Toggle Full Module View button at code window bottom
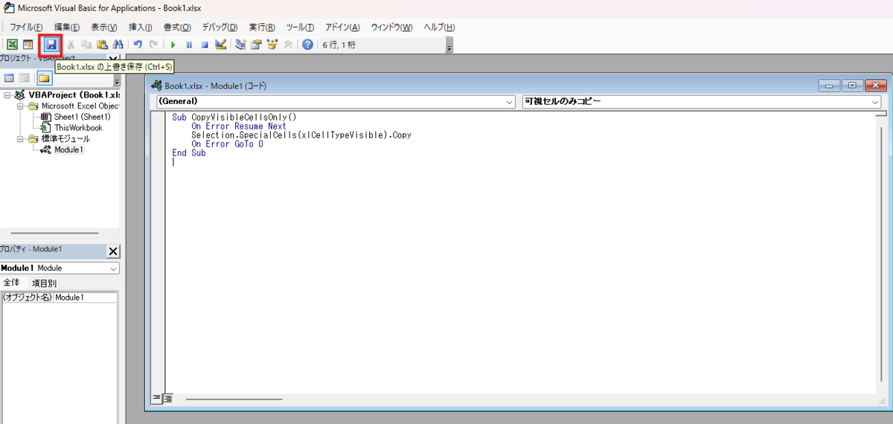This screenshot has width=893, height=424. (168, 399)
